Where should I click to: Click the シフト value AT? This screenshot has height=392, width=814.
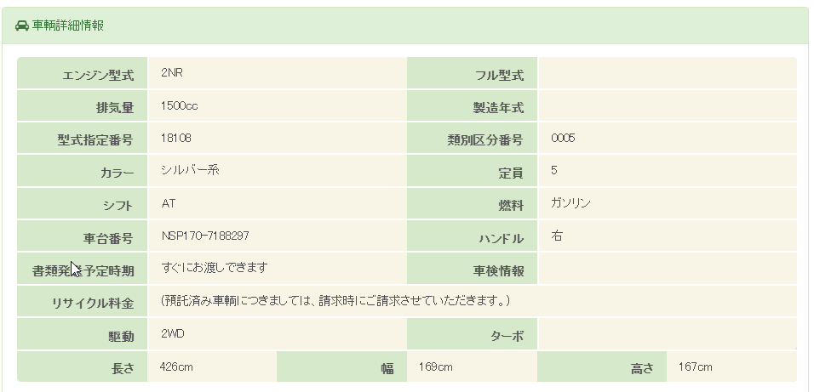click(x=169, y=203)
